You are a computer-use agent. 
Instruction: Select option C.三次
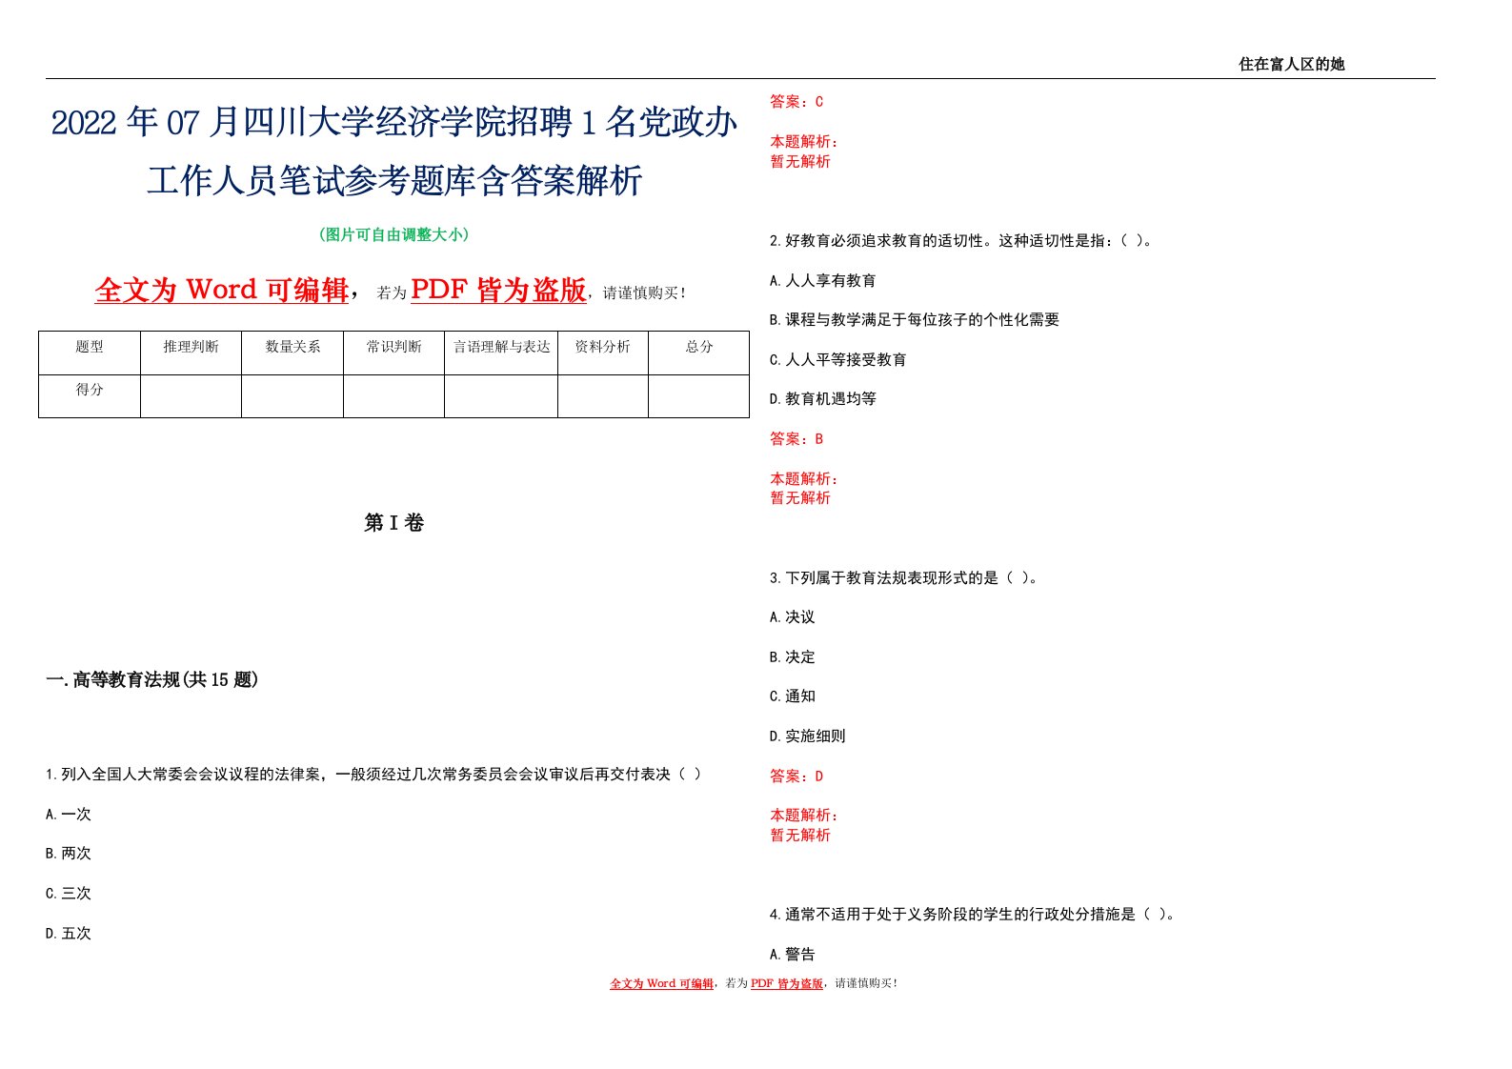point(69,894)
